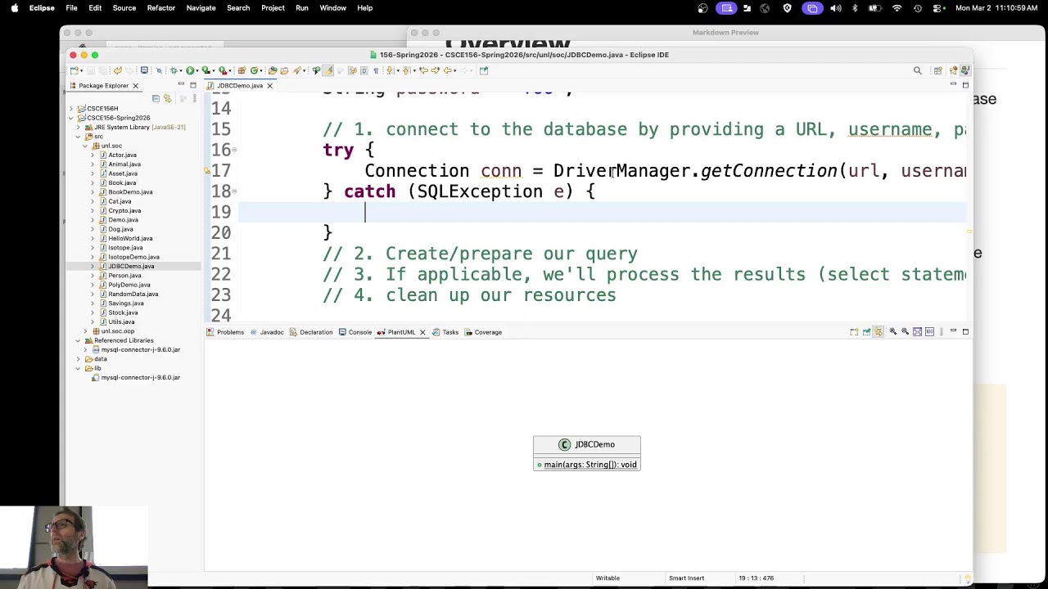Screen dimensions: 1048x589
Task: Select Utils.java in Package Explorer
Action: (x=121, y=321)
